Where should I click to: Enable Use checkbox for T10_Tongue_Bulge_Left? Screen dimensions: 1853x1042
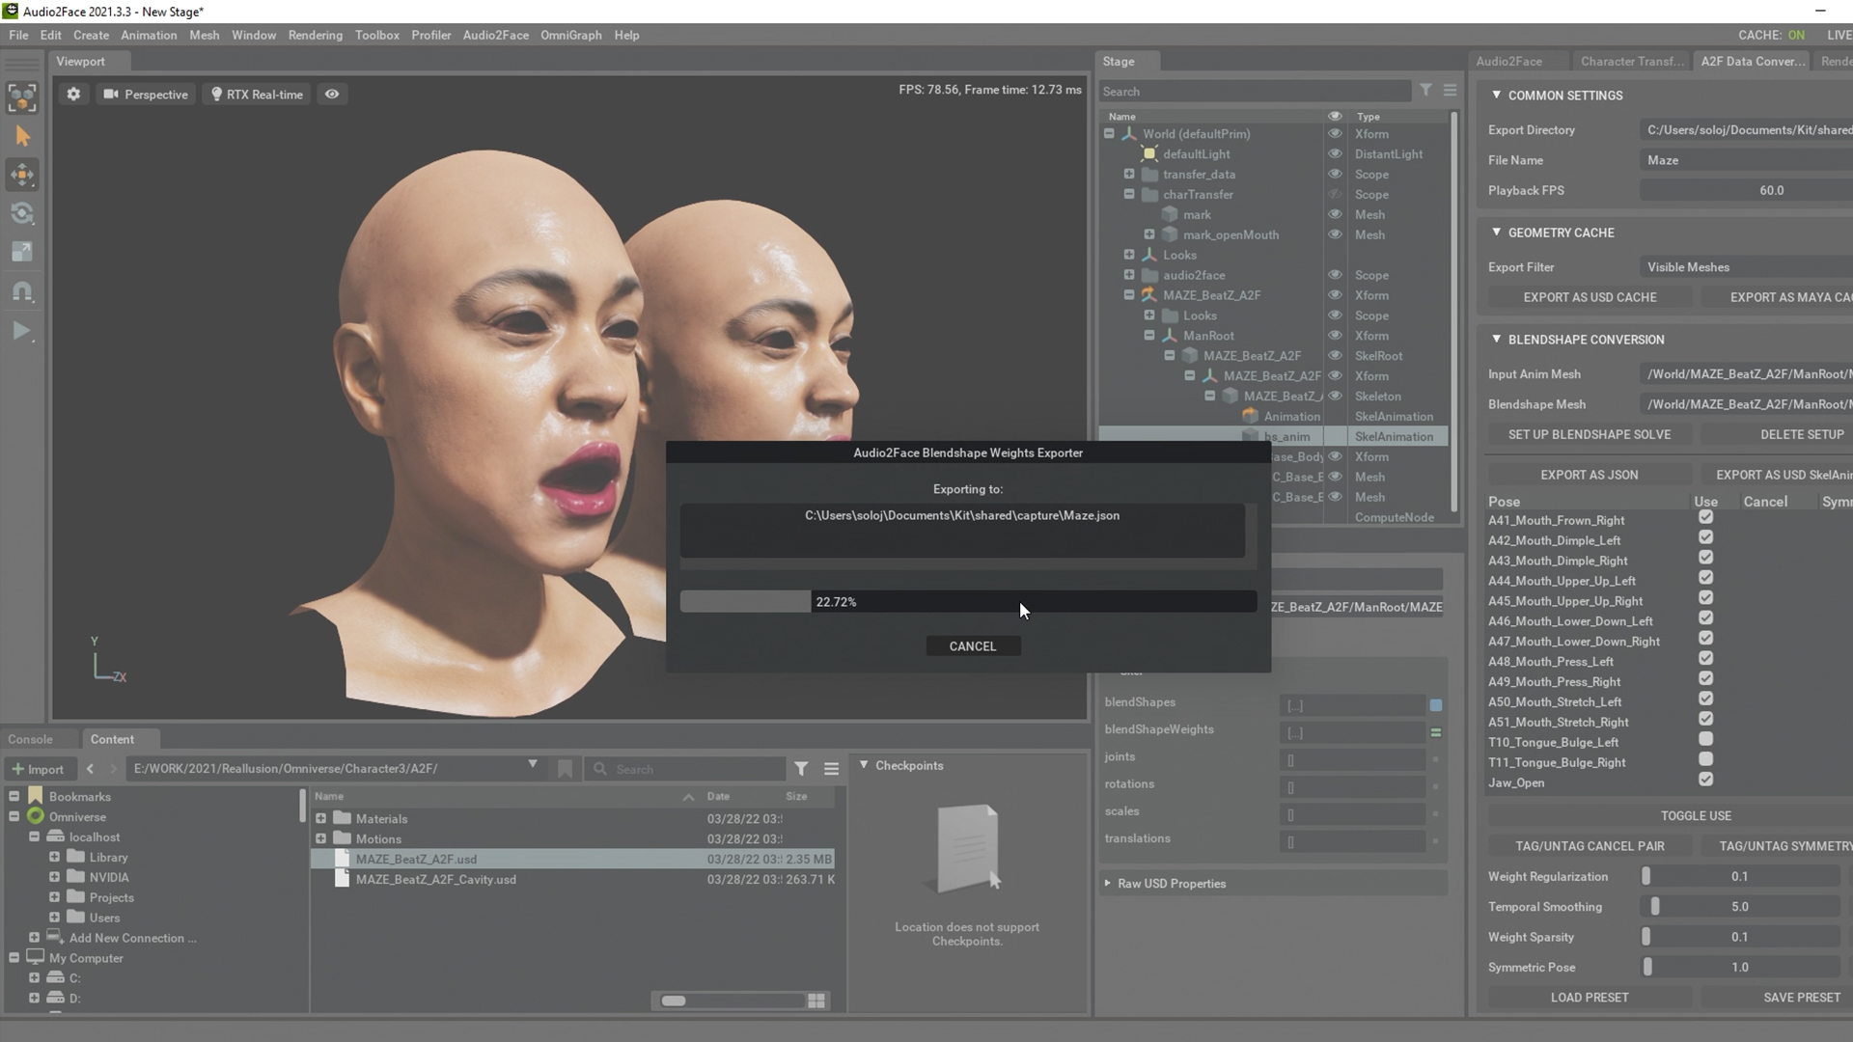coord(1705,740)
